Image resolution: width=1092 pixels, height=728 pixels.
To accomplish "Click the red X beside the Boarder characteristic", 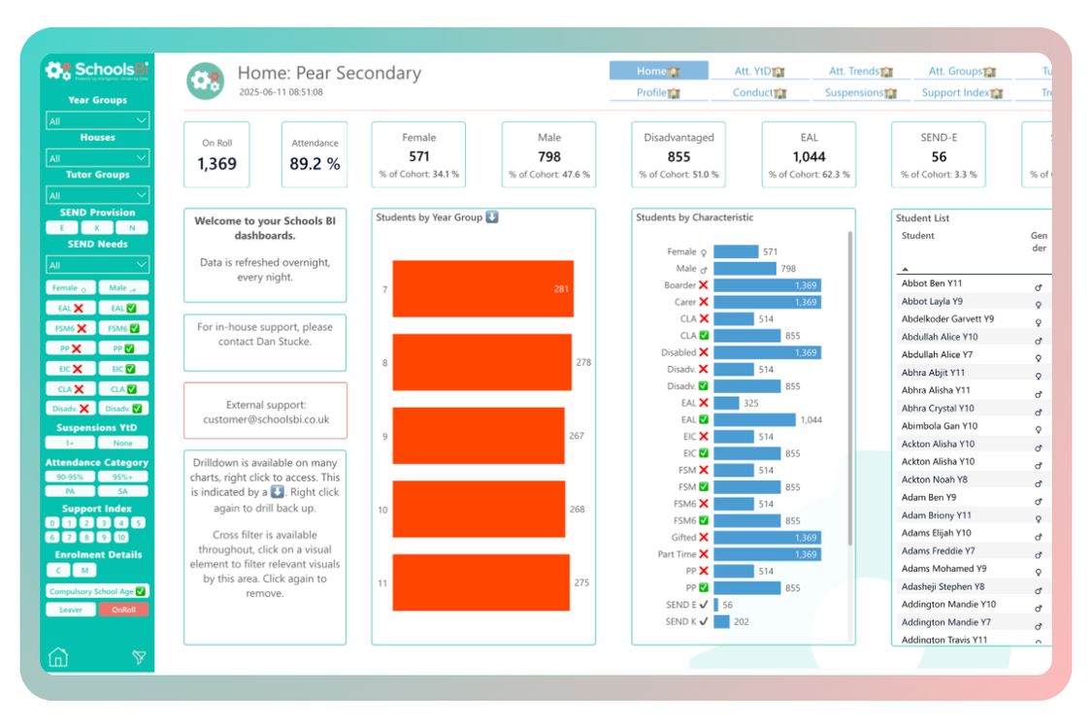I will pyautogui.click(x=703, y=286).
